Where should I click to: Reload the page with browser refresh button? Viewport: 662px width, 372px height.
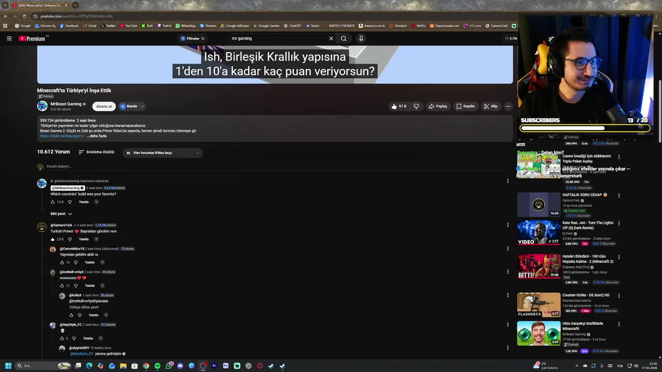[24, 16]
